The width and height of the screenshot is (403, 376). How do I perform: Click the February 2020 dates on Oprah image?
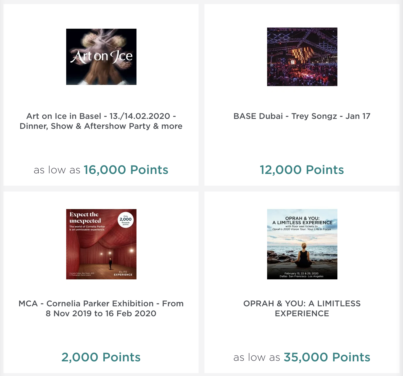(301, 274)
